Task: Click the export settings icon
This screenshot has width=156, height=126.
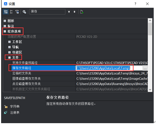Action: point(82,12)
